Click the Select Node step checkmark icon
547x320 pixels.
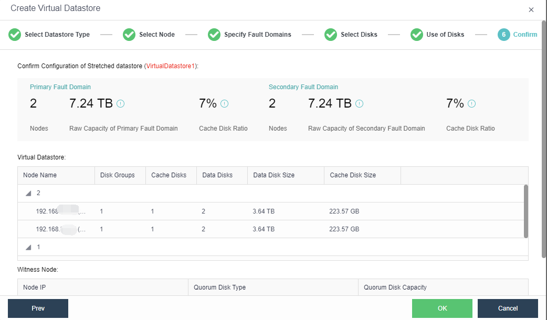pos(129,35)
